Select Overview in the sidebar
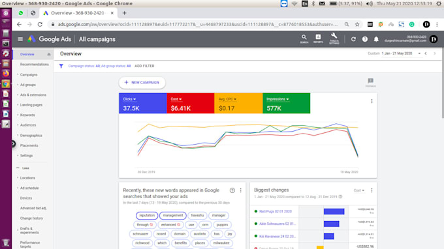 (x=27, y=54)
